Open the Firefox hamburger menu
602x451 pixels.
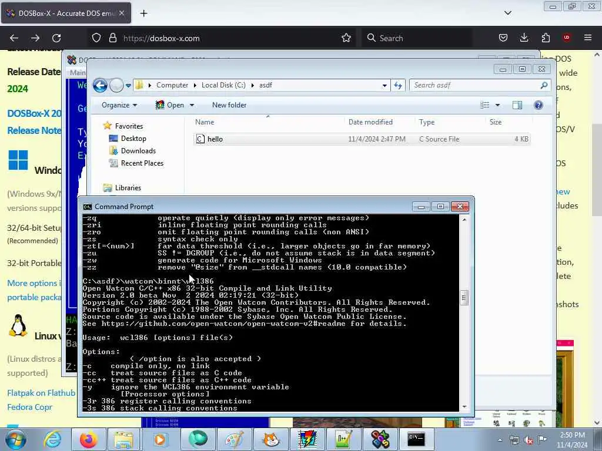(588, 38)
